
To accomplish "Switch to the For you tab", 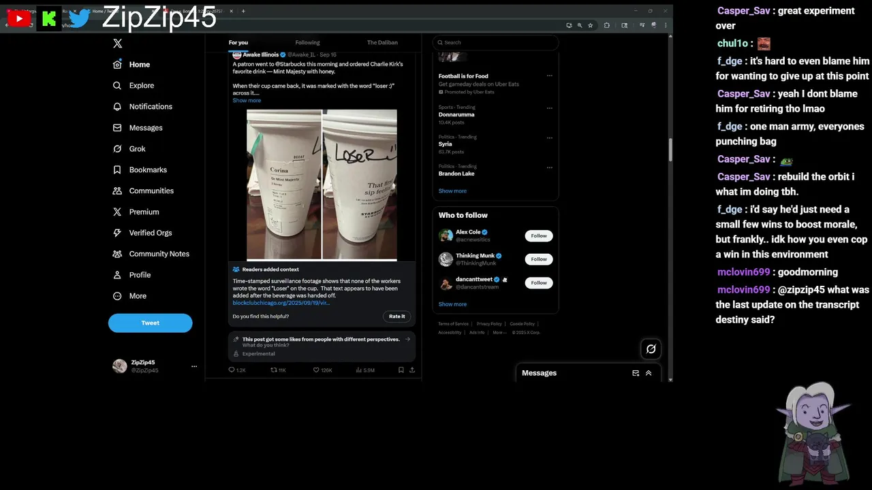I will pyautogui.click(x=238, y=43).
